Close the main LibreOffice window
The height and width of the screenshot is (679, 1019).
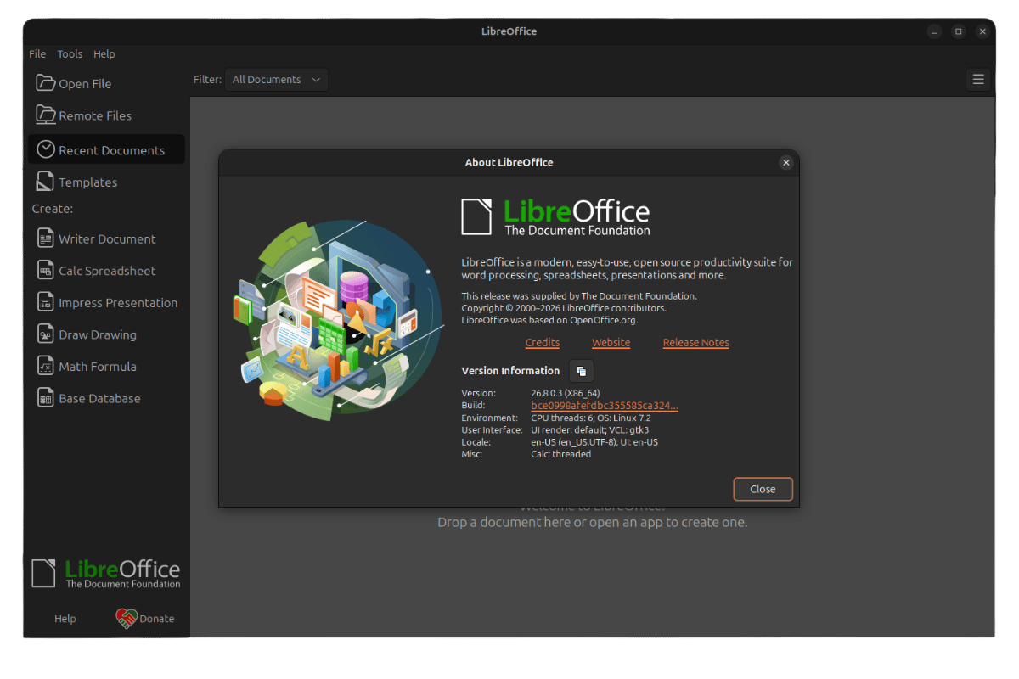pyautogui.click(x=982, y=31)
